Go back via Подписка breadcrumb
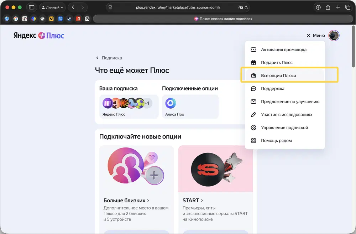The height and width of the screenshot is (234, 356). [x=109, y=58]
